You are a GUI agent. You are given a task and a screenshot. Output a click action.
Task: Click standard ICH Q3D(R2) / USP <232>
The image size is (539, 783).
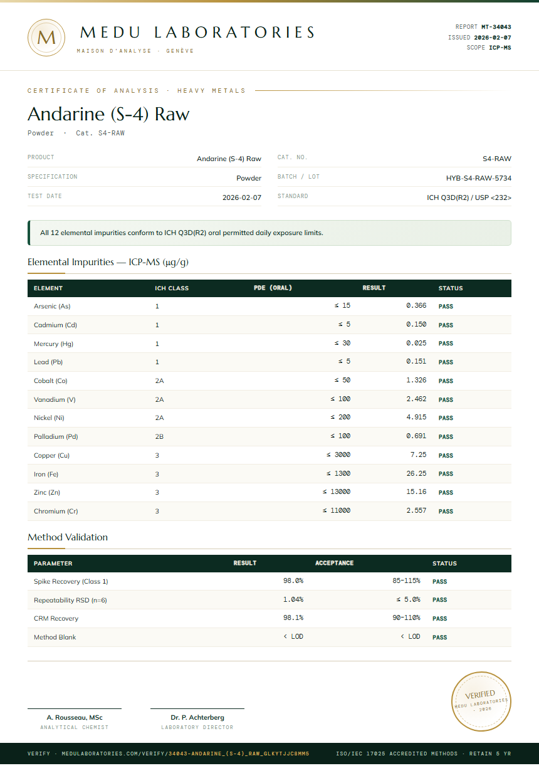click(469, 197)
